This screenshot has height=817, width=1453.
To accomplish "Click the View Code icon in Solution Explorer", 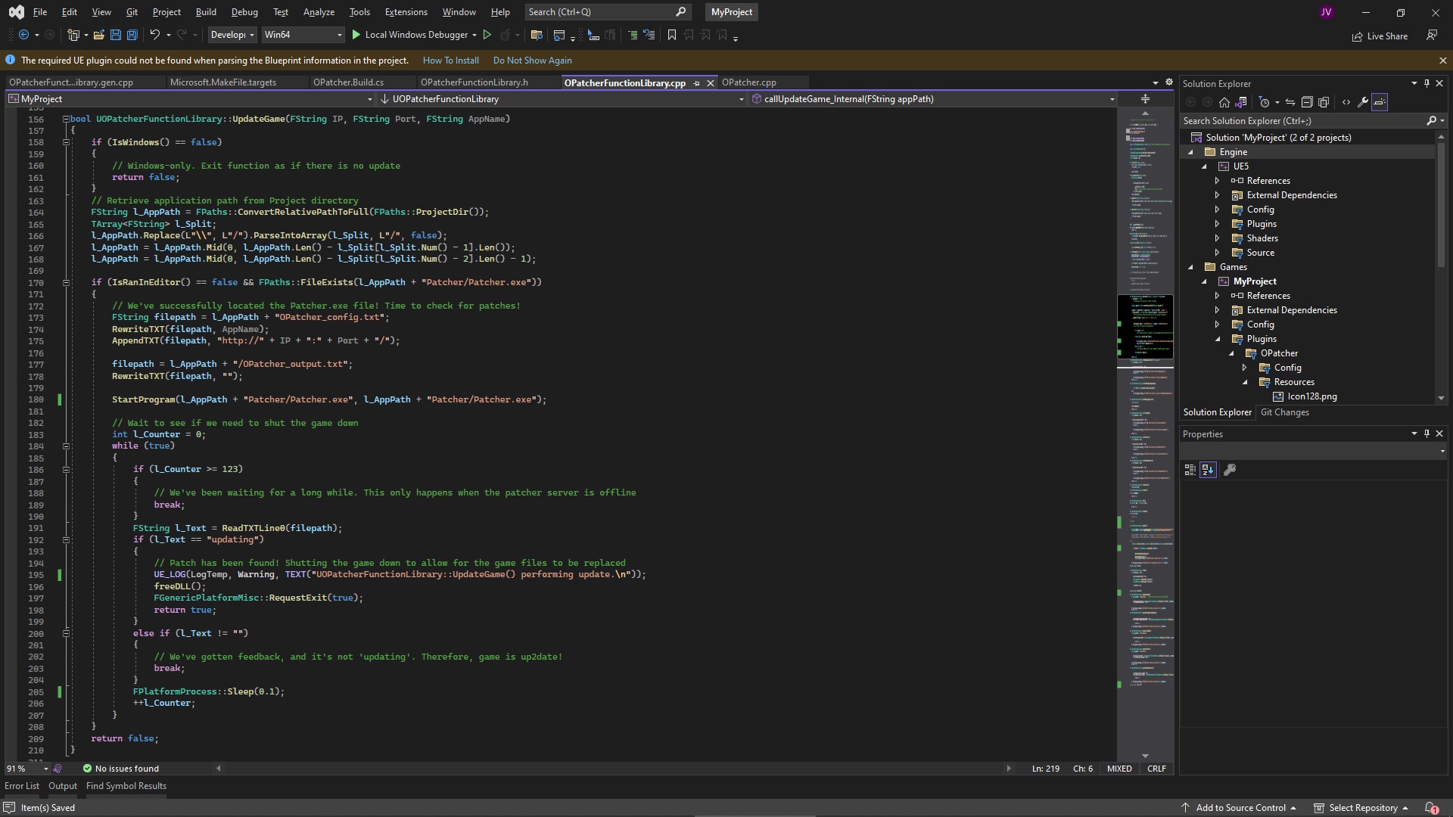I will coord(1346,102).
